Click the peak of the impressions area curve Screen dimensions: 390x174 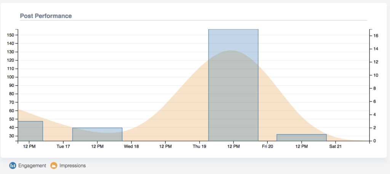(231, 51)
